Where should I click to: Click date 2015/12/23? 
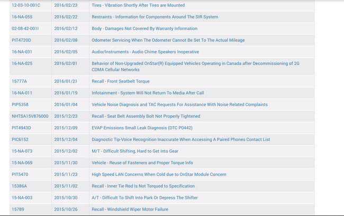click(x=66, y=116)
